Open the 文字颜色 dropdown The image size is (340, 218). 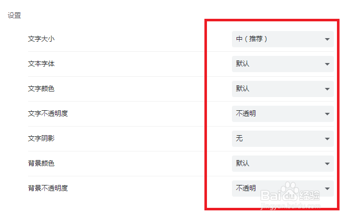point(282,89)
